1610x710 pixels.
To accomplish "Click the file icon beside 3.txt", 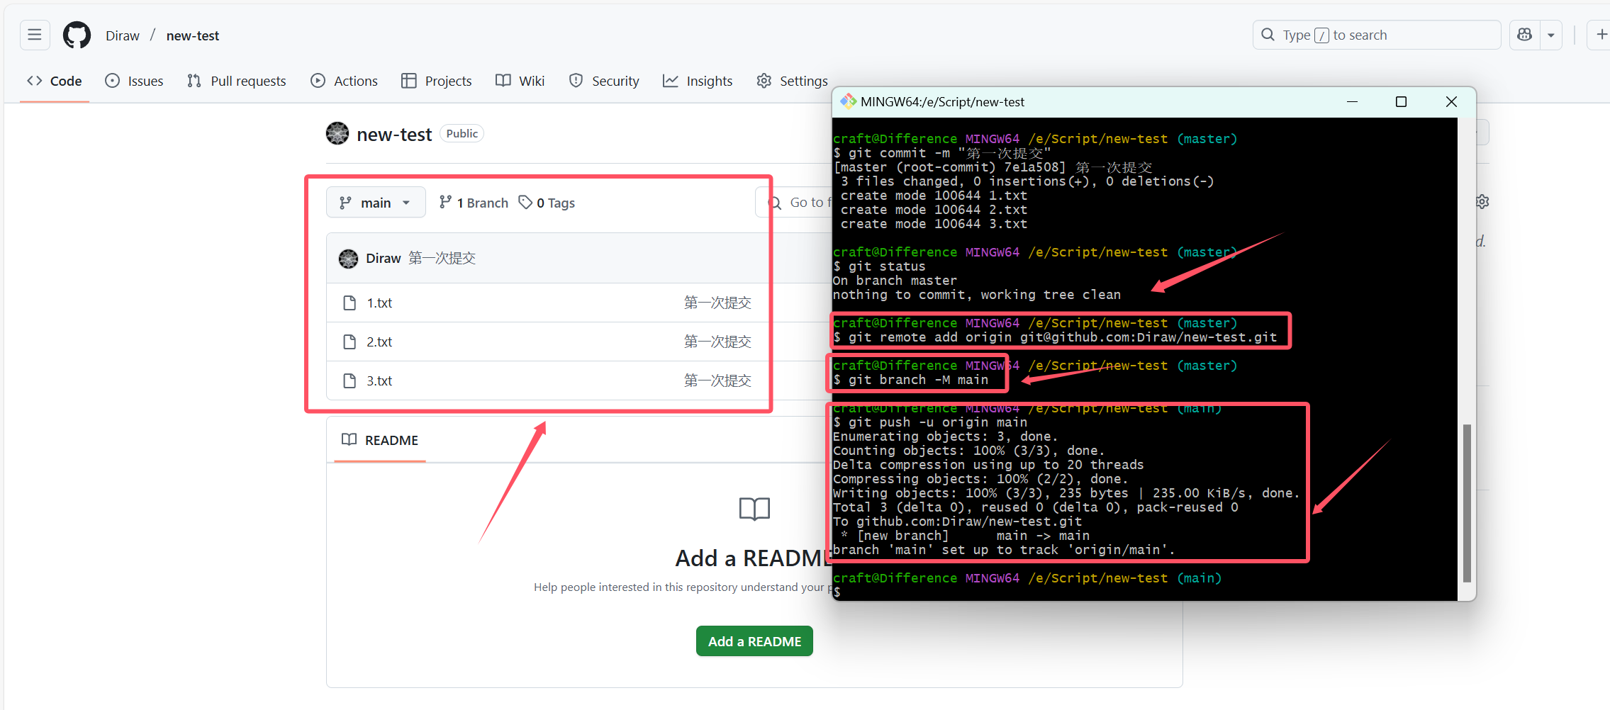I will tap(350, 381).
